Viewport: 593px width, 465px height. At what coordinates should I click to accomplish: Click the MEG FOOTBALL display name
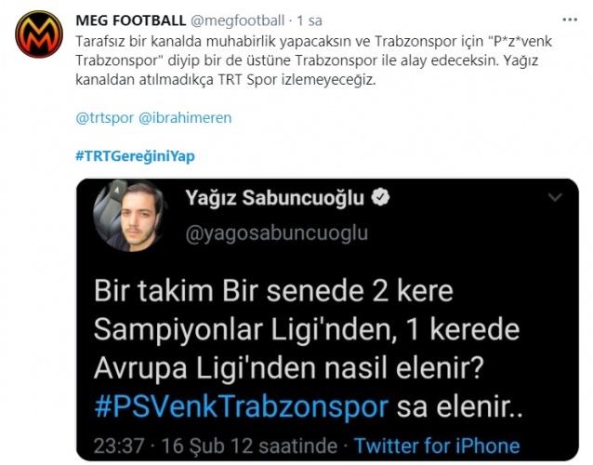(130, 20)
